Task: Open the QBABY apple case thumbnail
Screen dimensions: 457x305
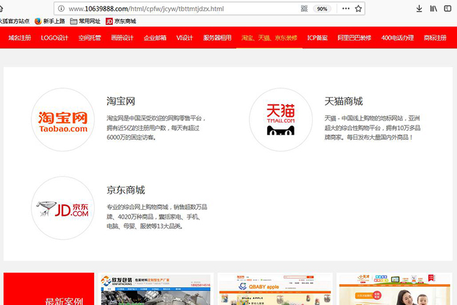Action: [275, 290]
